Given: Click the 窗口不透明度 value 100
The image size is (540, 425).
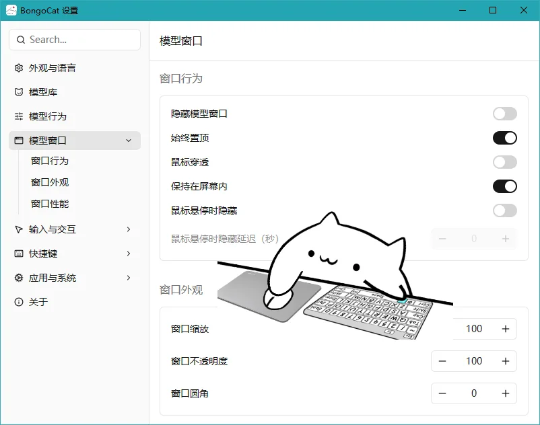Looking at the screenshot, I should point(474,361).
